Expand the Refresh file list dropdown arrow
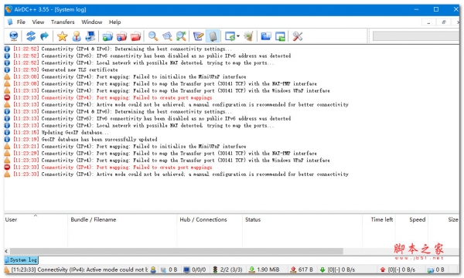 (238, 36)
